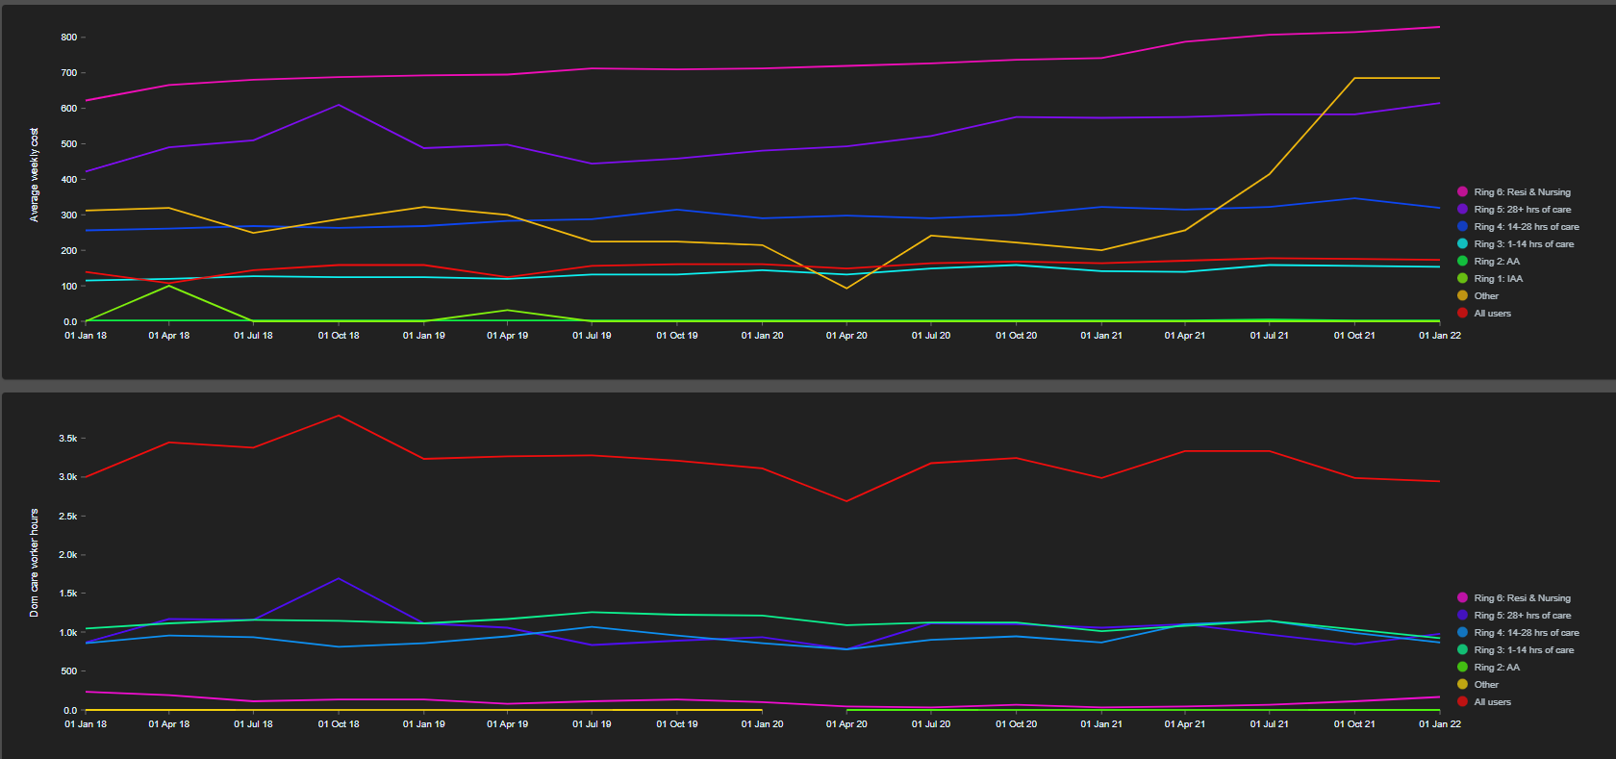Click yellow Other legend dot in weekly cost chart

pyautogui.click(x=1462, y=296)
